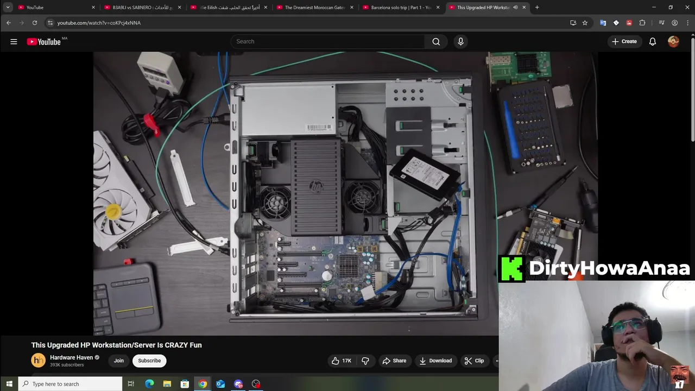Open File Explorer from taskbar

[167, 384]
